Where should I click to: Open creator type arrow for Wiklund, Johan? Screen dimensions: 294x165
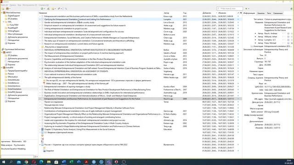coord(255,37)
